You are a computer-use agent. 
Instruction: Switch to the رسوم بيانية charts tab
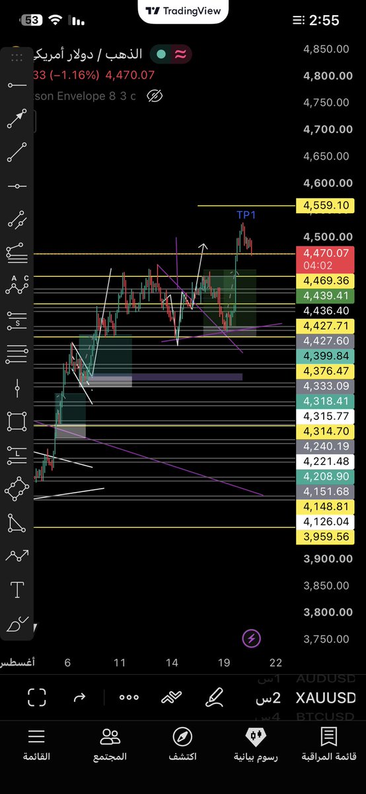click(255, 745)
